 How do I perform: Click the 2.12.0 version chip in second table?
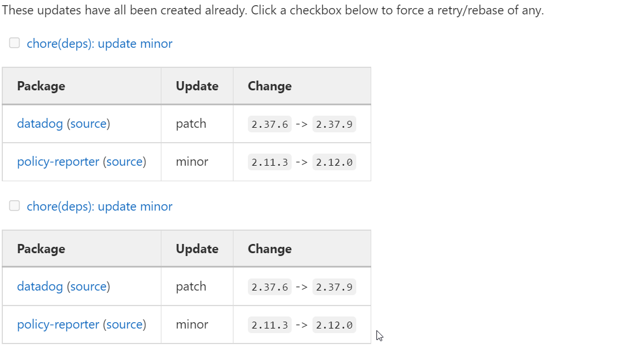334,324
